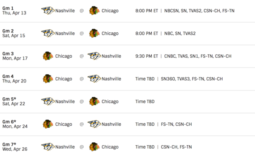
Task: Click Time TBD in the Gm 5 row
Action: tap(145, 102)
